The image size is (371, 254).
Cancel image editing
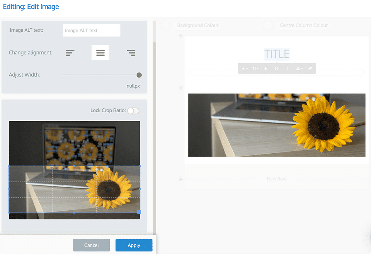[x=92, y=245]
